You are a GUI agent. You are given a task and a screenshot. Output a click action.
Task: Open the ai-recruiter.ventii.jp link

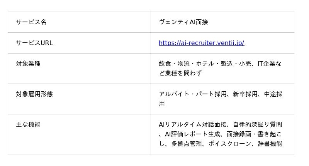201,43
